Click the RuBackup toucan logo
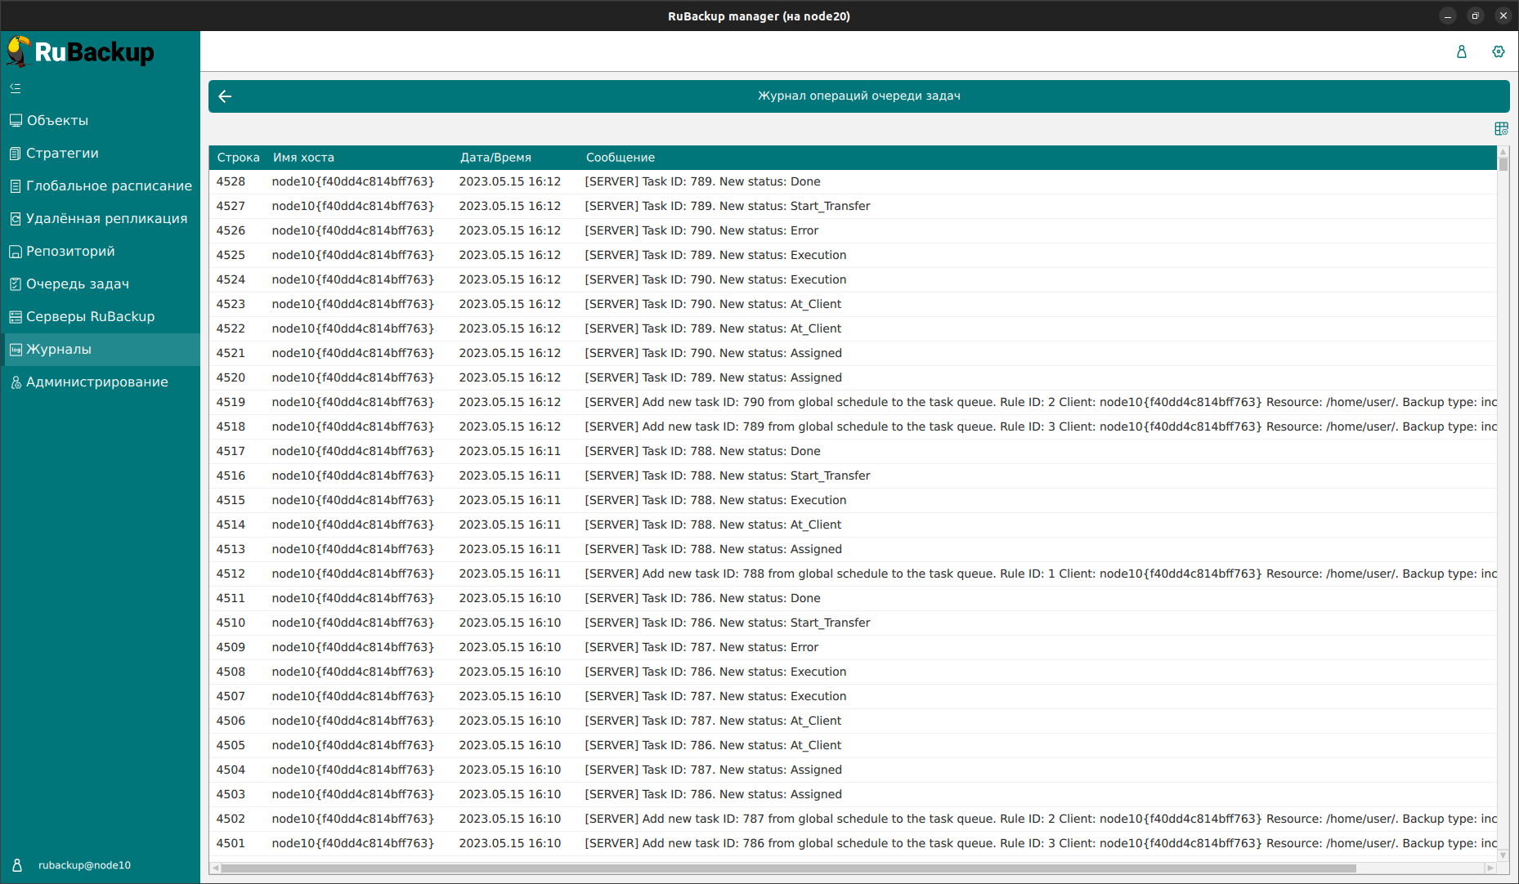The width and height of the screenshot is (1519, 884). (x=20, y=51)
